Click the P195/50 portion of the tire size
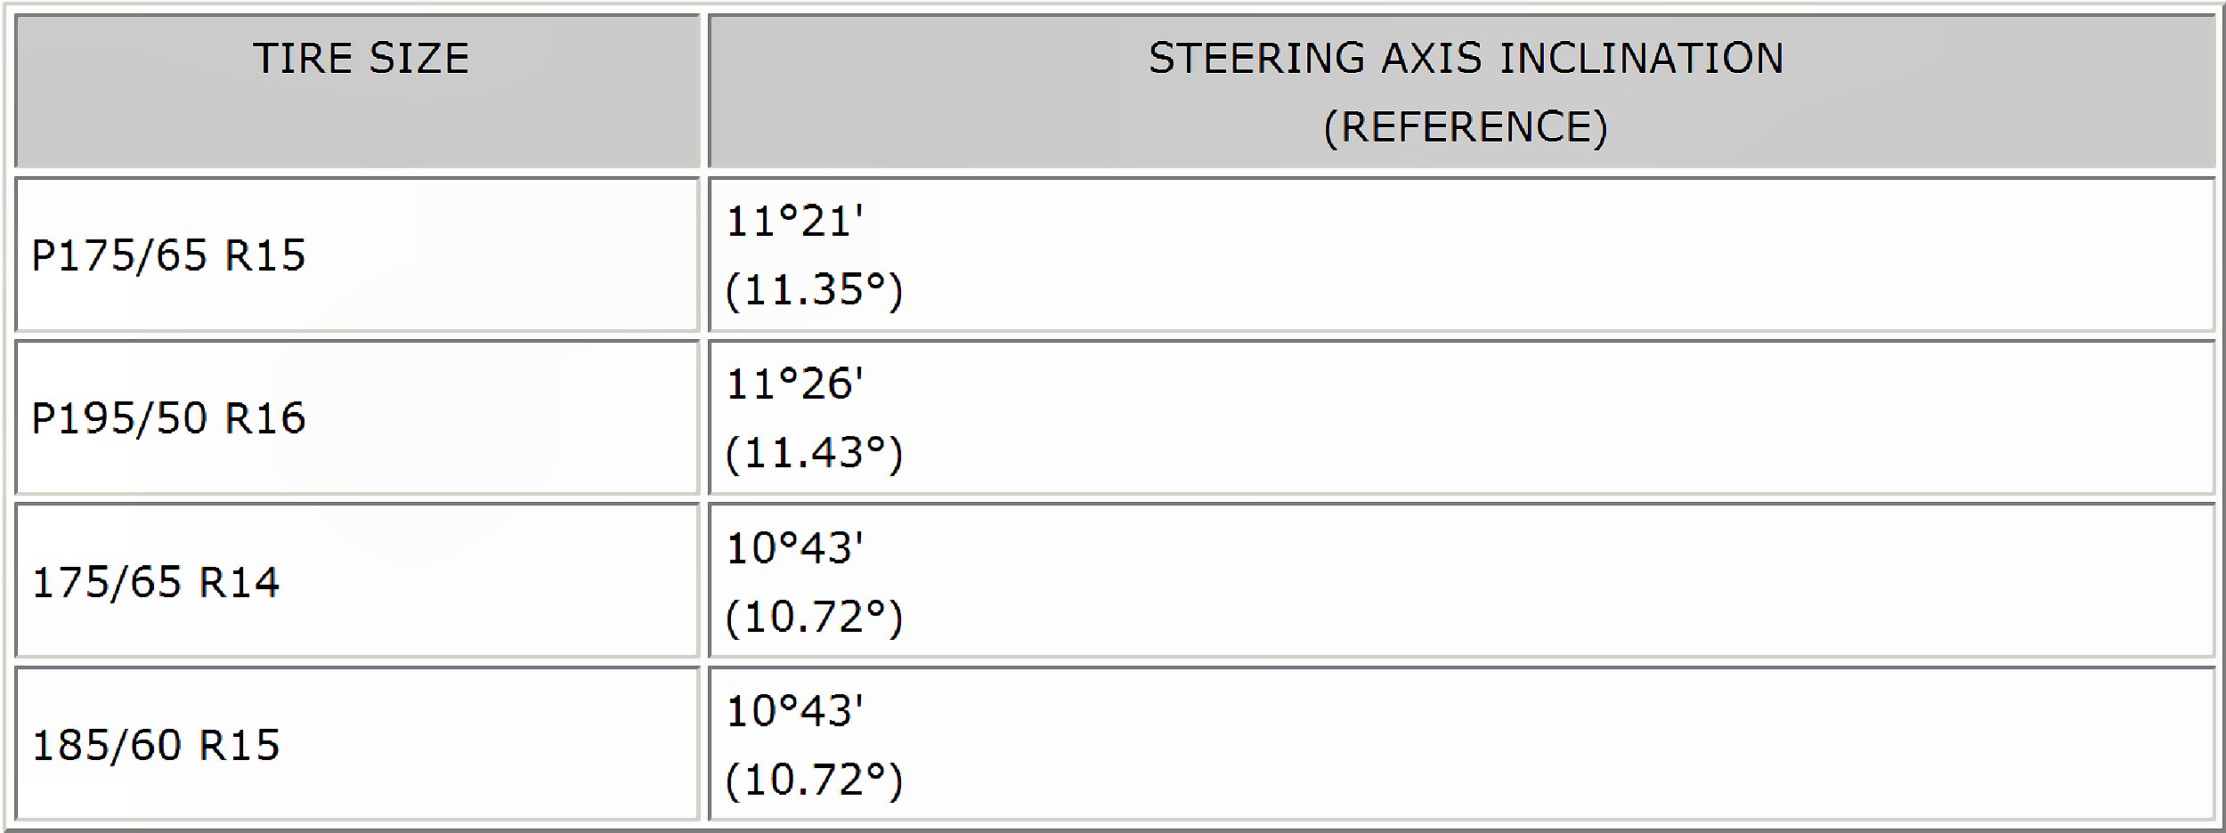This screenshot has width=2226, height=833. pyautogui.click(x=118, y=418)
